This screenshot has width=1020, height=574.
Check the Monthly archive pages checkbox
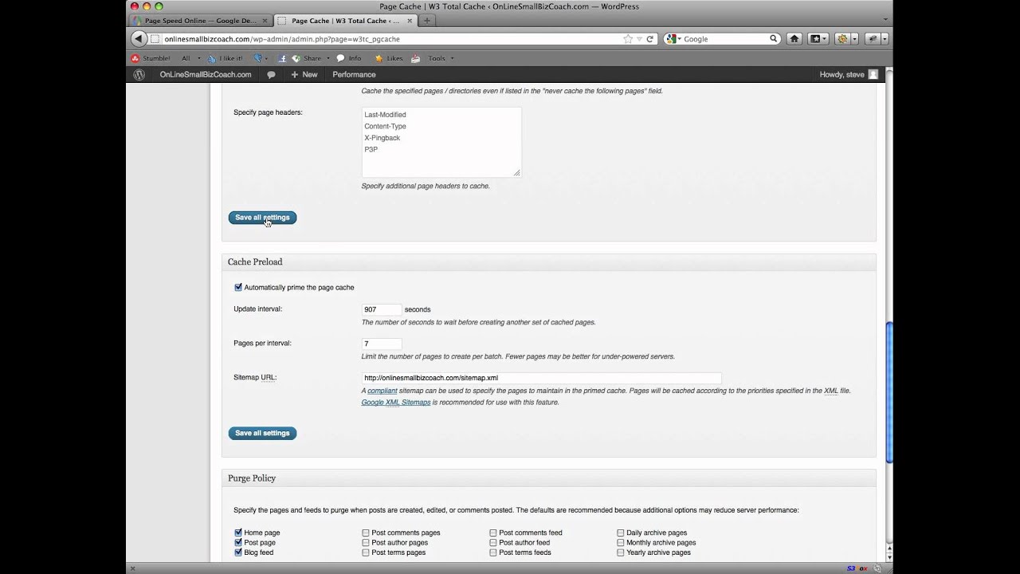pyautogui.click(x=621, y=542)
